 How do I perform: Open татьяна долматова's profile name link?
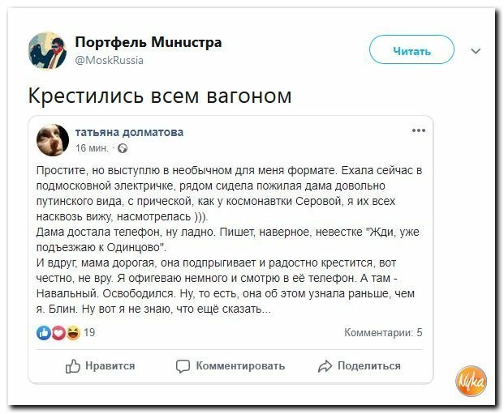click(129, 132)
